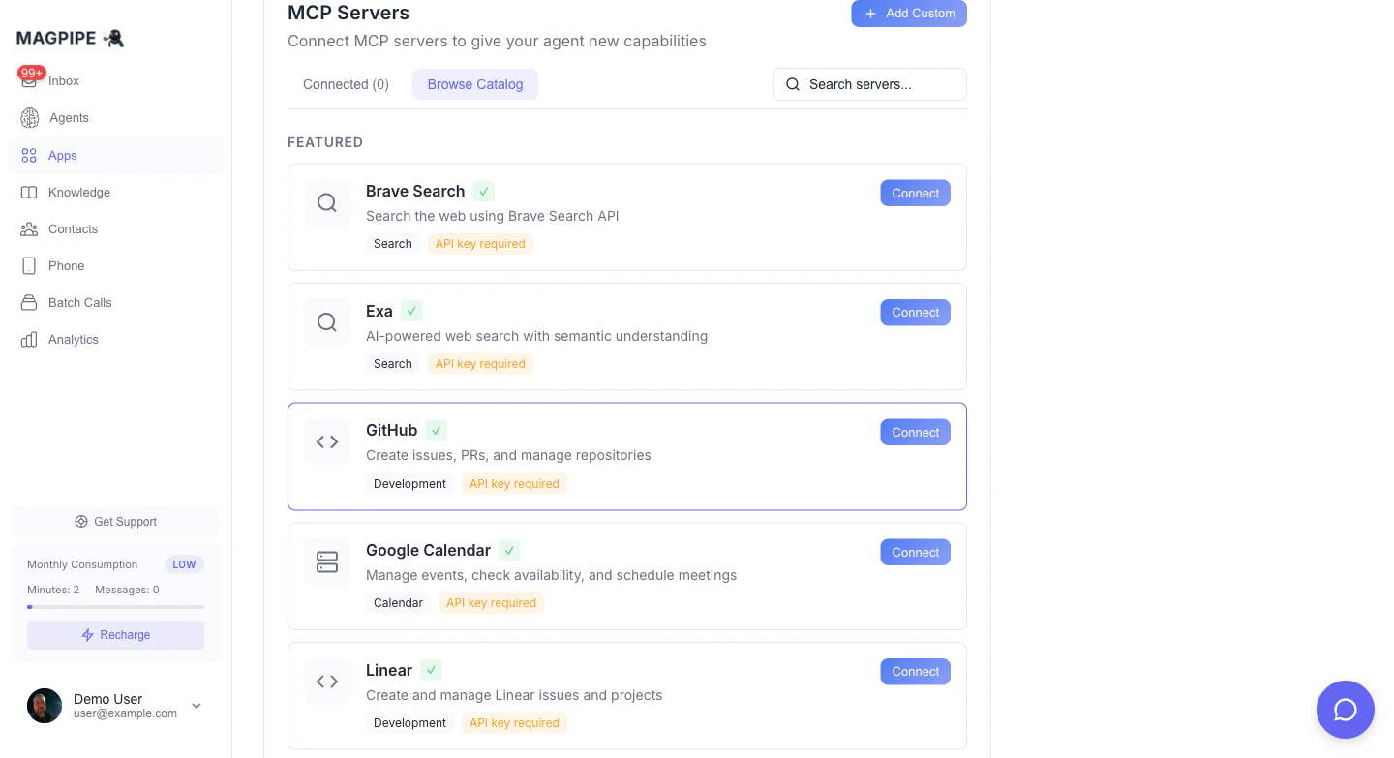Image resolution: width=1394 pixels, height=758 pixels.
Task: Click the Brave Search verified checkmark badge
Action: pyautogui.click(x=484, y=192)
